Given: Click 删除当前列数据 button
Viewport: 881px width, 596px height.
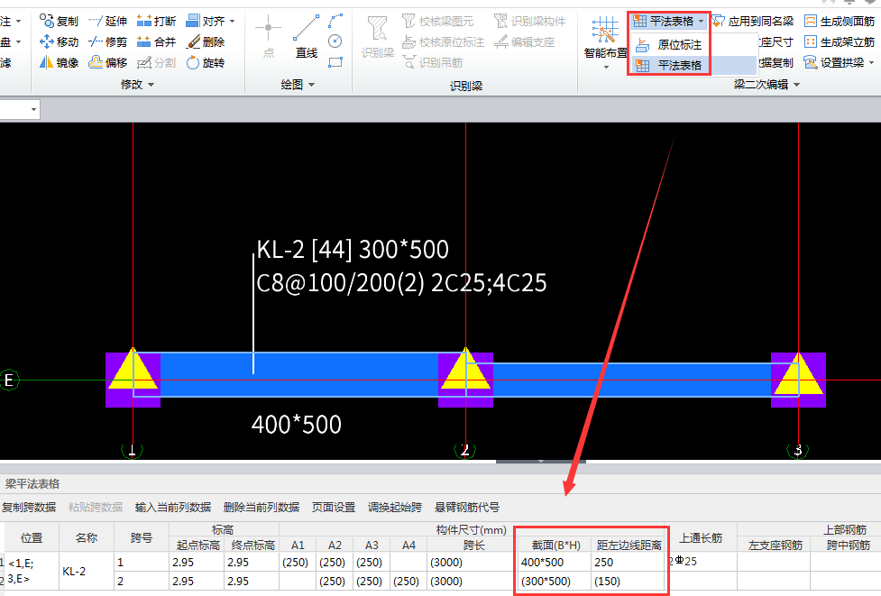Looking at the screenshot, I should [x=262, y=508].
